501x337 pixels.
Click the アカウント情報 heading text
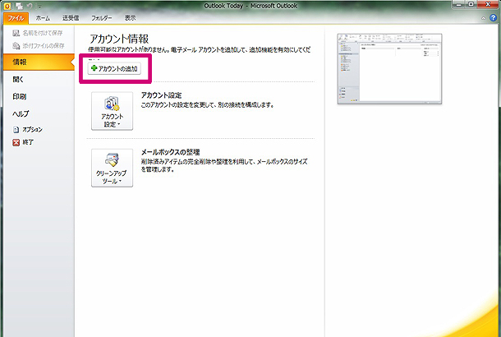click(119, 39)
